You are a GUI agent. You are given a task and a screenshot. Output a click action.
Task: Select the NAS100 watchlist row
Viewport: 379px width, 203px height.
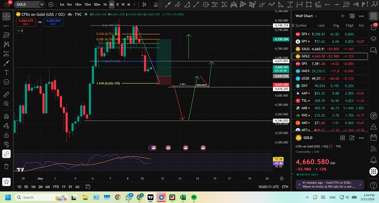(330, 71)
